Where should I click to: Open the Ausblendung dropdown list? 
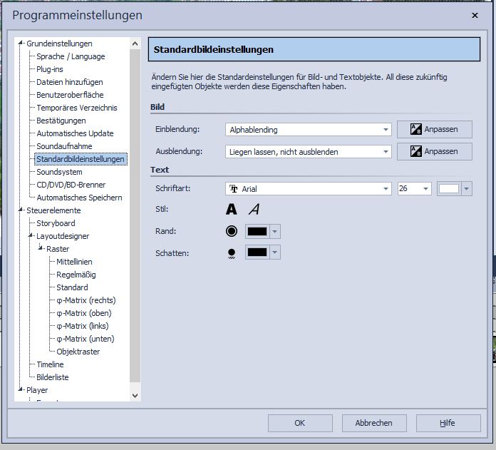tap(386, 152)
